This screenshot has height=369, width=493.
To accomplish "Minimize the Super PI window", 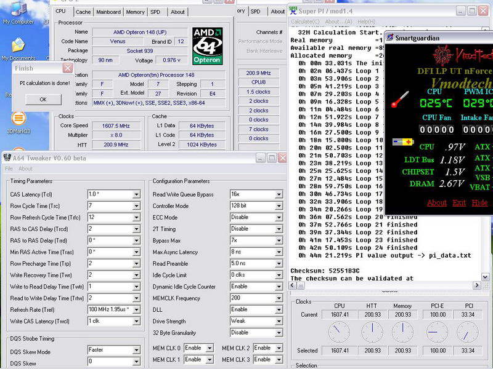I will (460, 11).
